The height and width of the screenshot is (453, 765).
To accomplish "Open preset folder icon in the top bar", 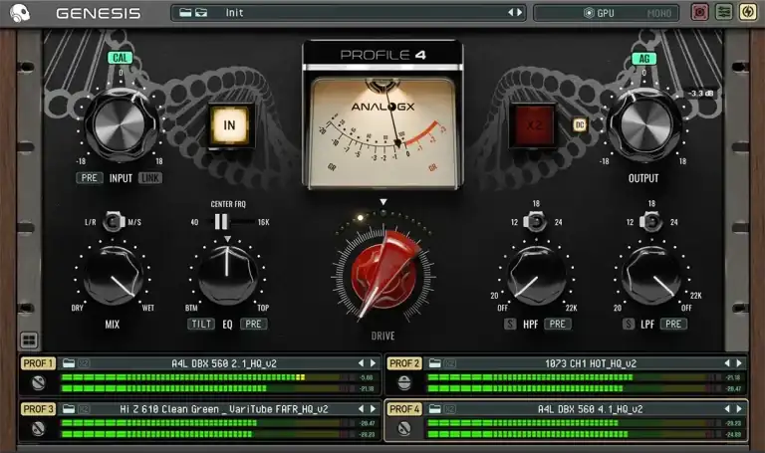I will (x=185, y=13).
